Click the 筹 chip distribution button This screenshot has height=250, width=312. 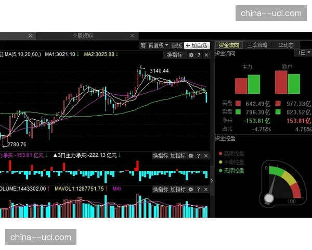[x=143, y=45]
